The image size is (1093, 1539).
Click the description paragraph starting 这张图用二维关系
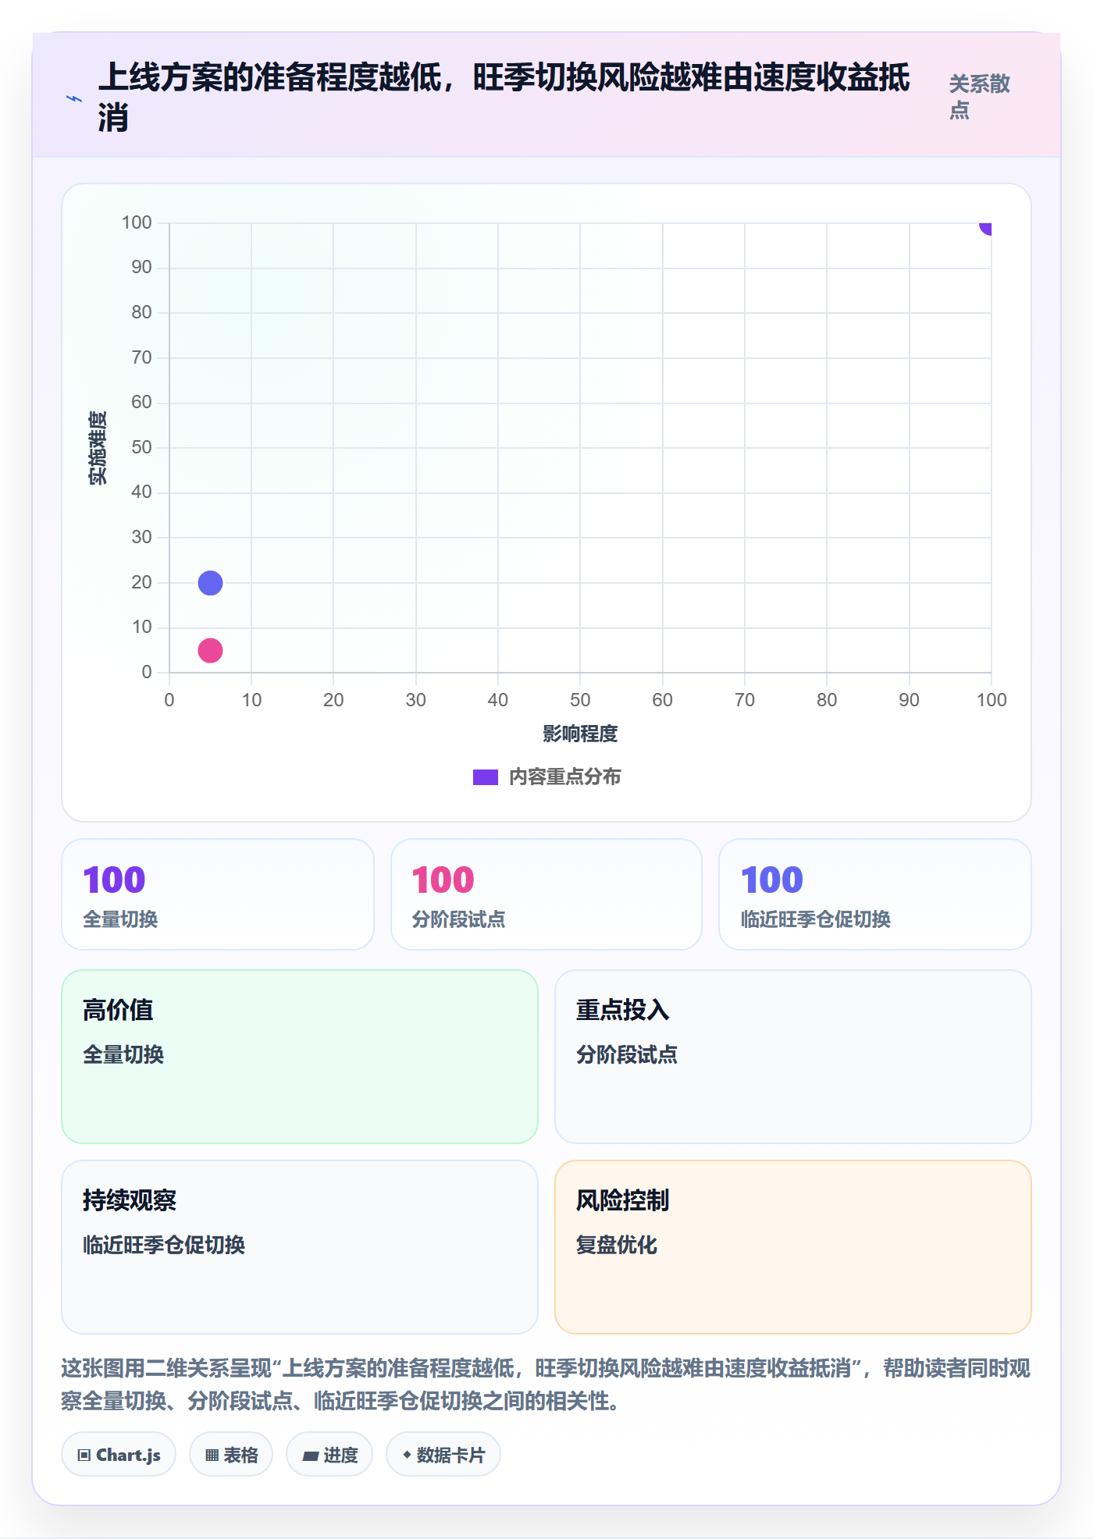click(x=546, y=1384)
